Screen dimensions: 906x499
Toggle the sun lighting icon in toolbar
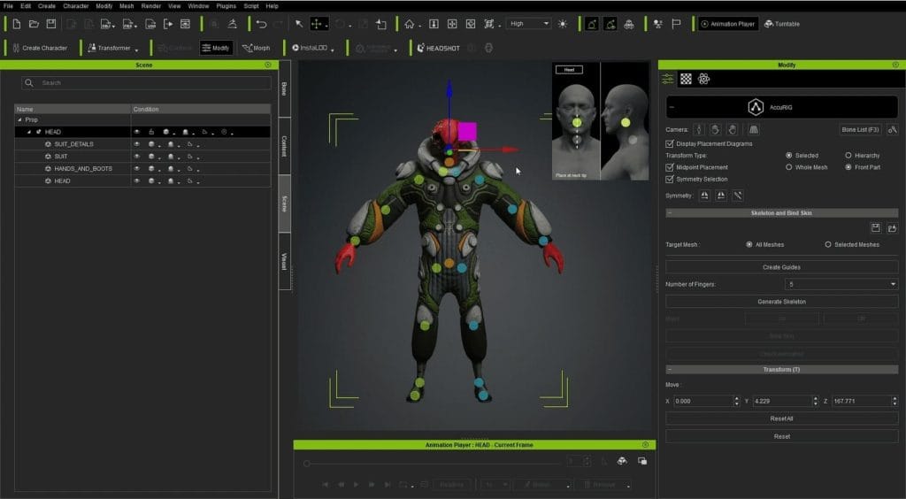click(562, 24)
